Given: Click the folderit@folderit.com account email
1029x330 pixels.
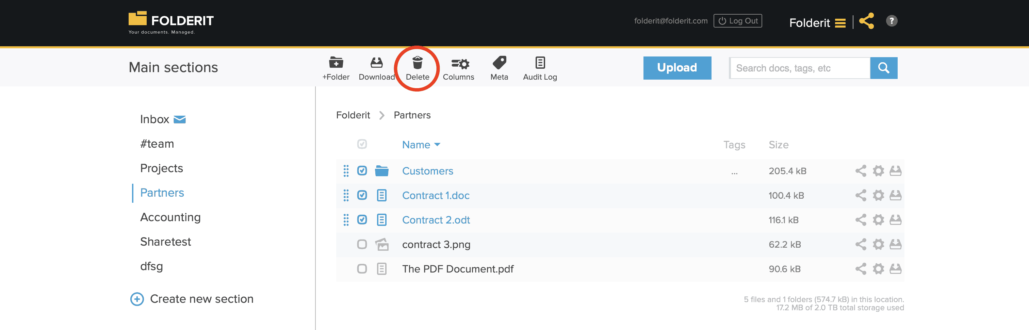Looking at the screenshot, I should [671, 21].
